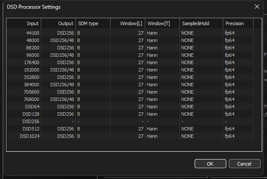Click OK to confirm DSD settings

tap(210, 164)
